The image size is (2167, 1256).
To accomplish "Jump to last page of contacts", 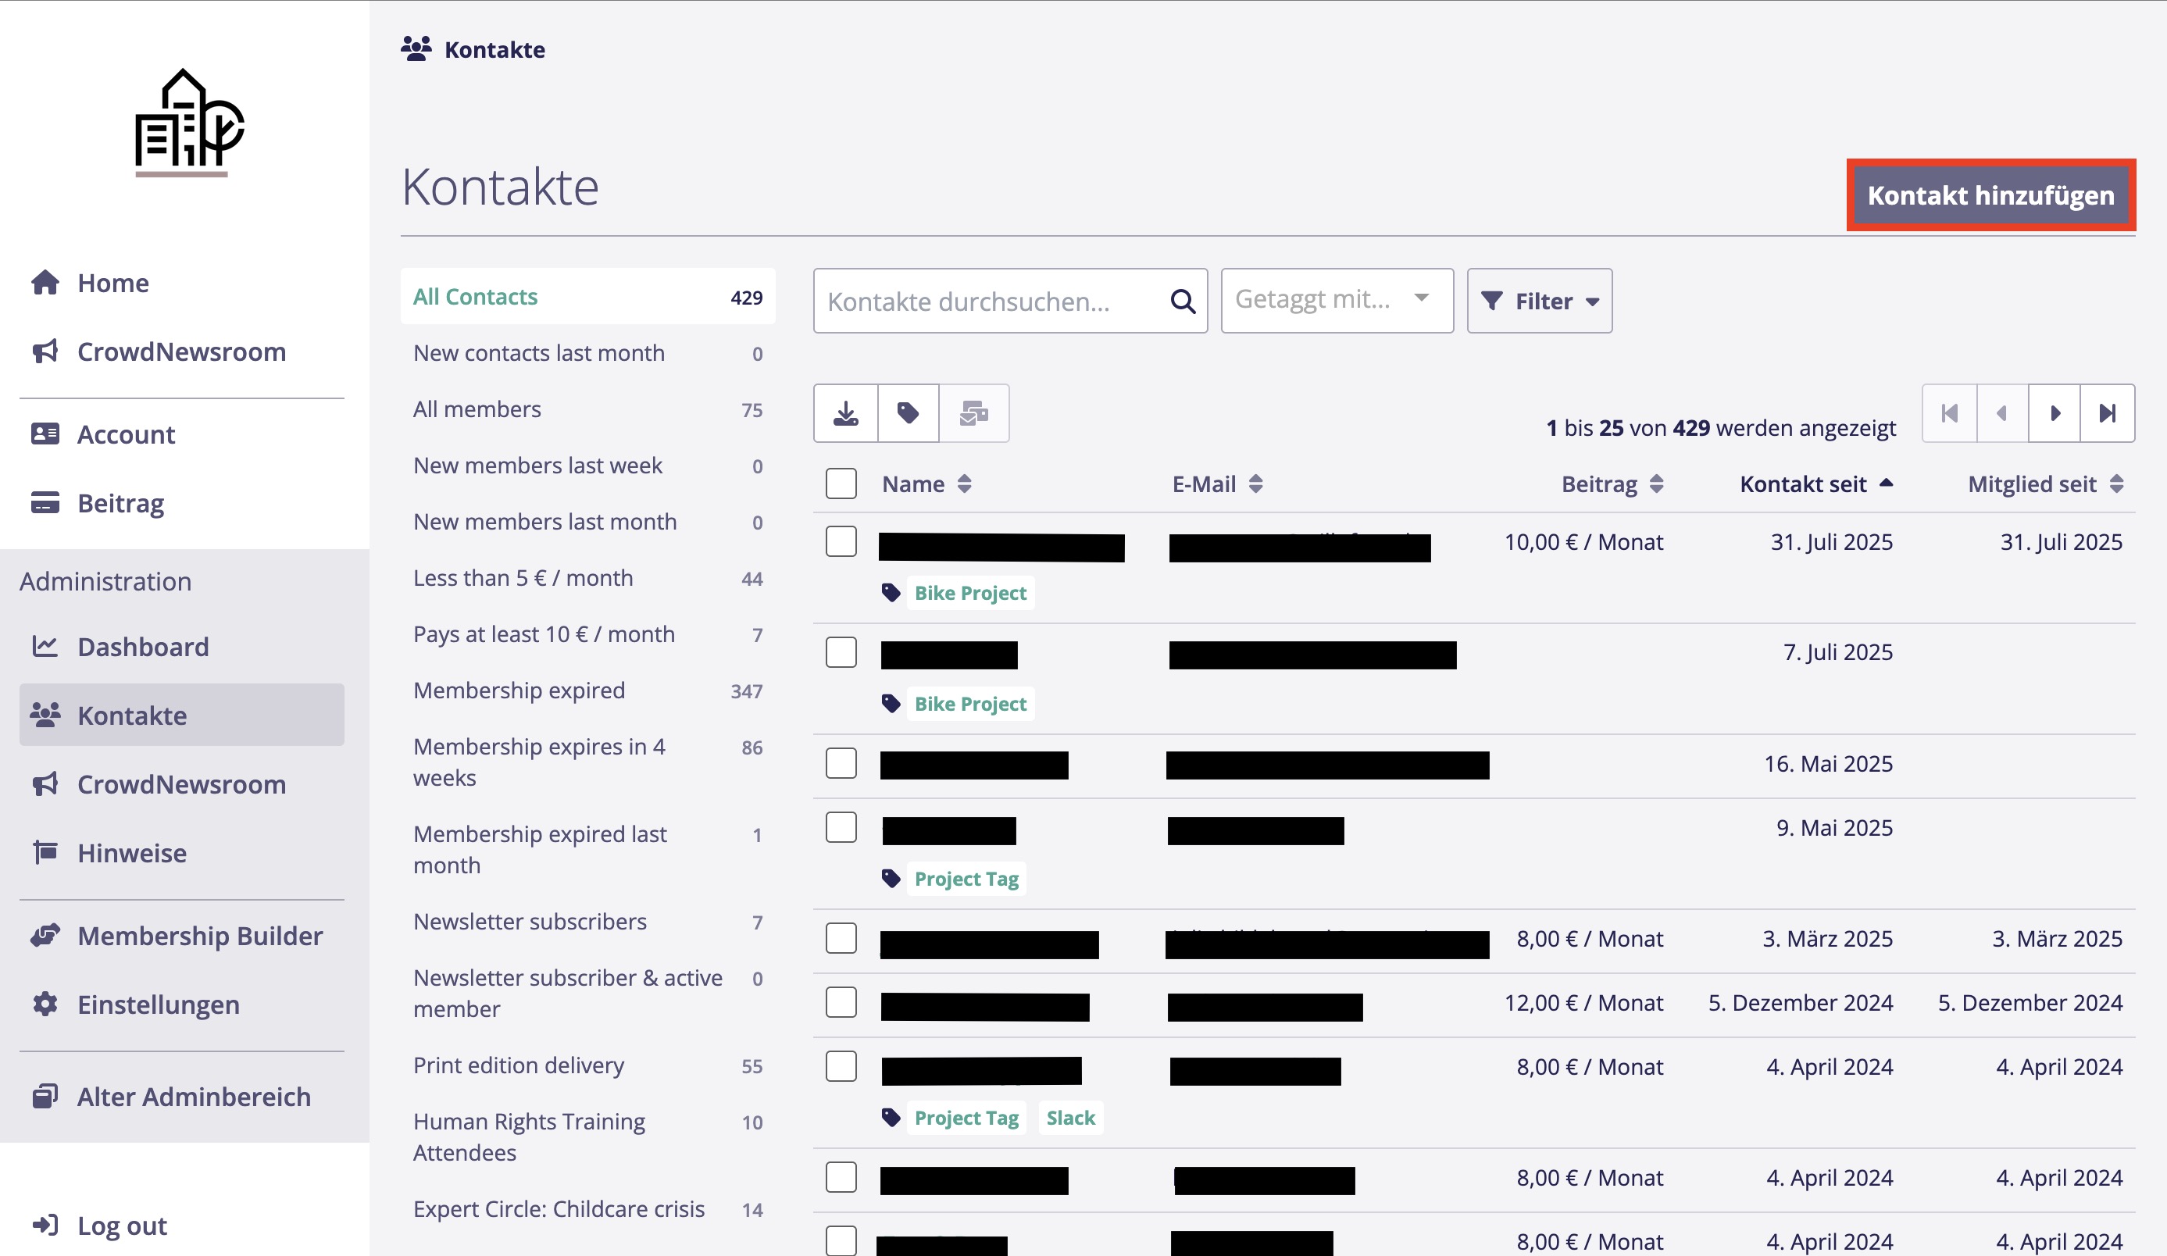I will point(2107,413).
